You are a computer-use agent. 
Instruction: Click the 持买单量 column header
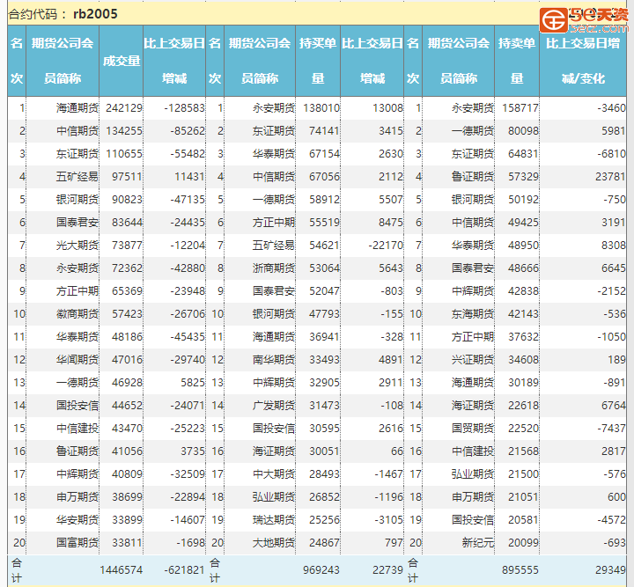coord(318,61)
